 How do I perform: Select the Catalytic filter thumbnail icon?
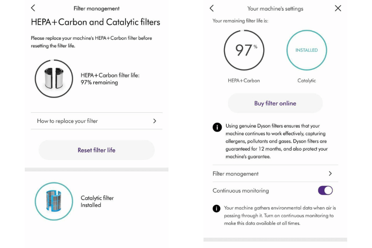point(54,201)
